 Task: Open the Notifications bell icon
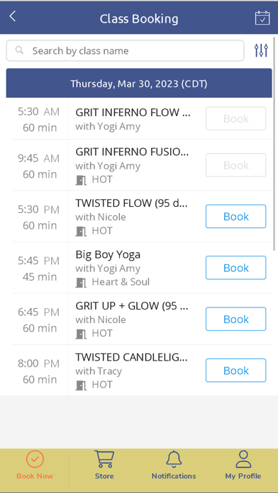tap(174, 460)
